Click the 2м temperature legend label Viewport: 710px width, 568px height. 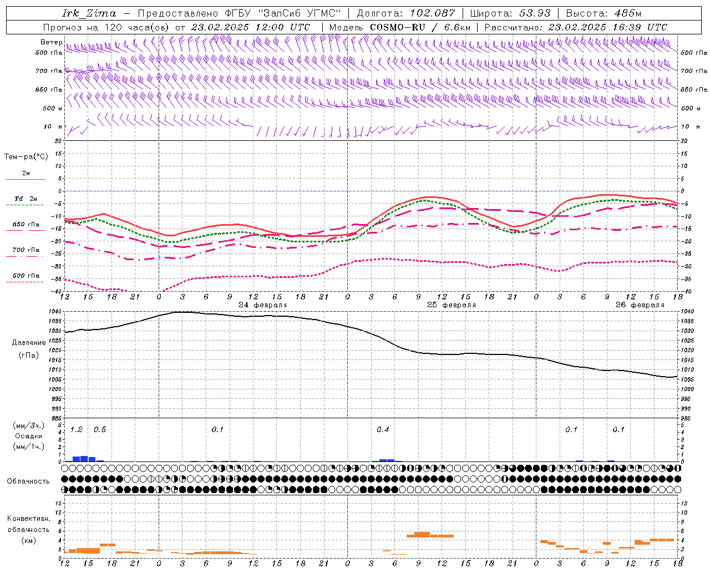point(26,173)
